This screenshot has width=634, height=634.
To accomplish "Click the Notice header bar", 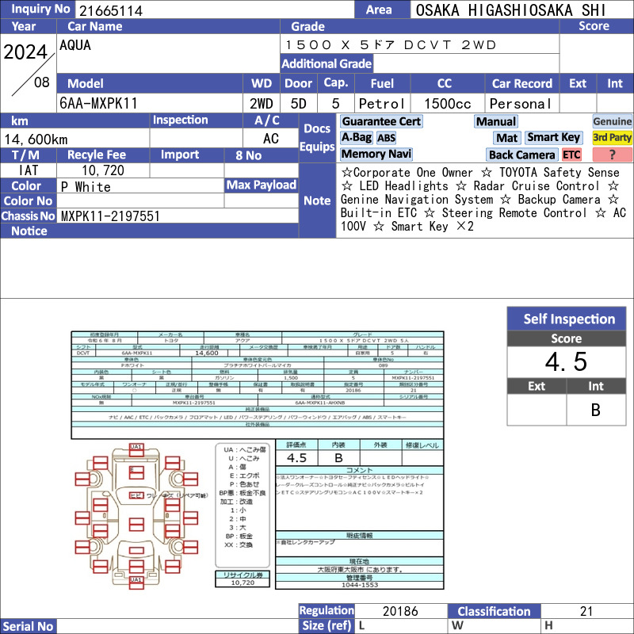I will pyautogui.click(x=149, y=231).
